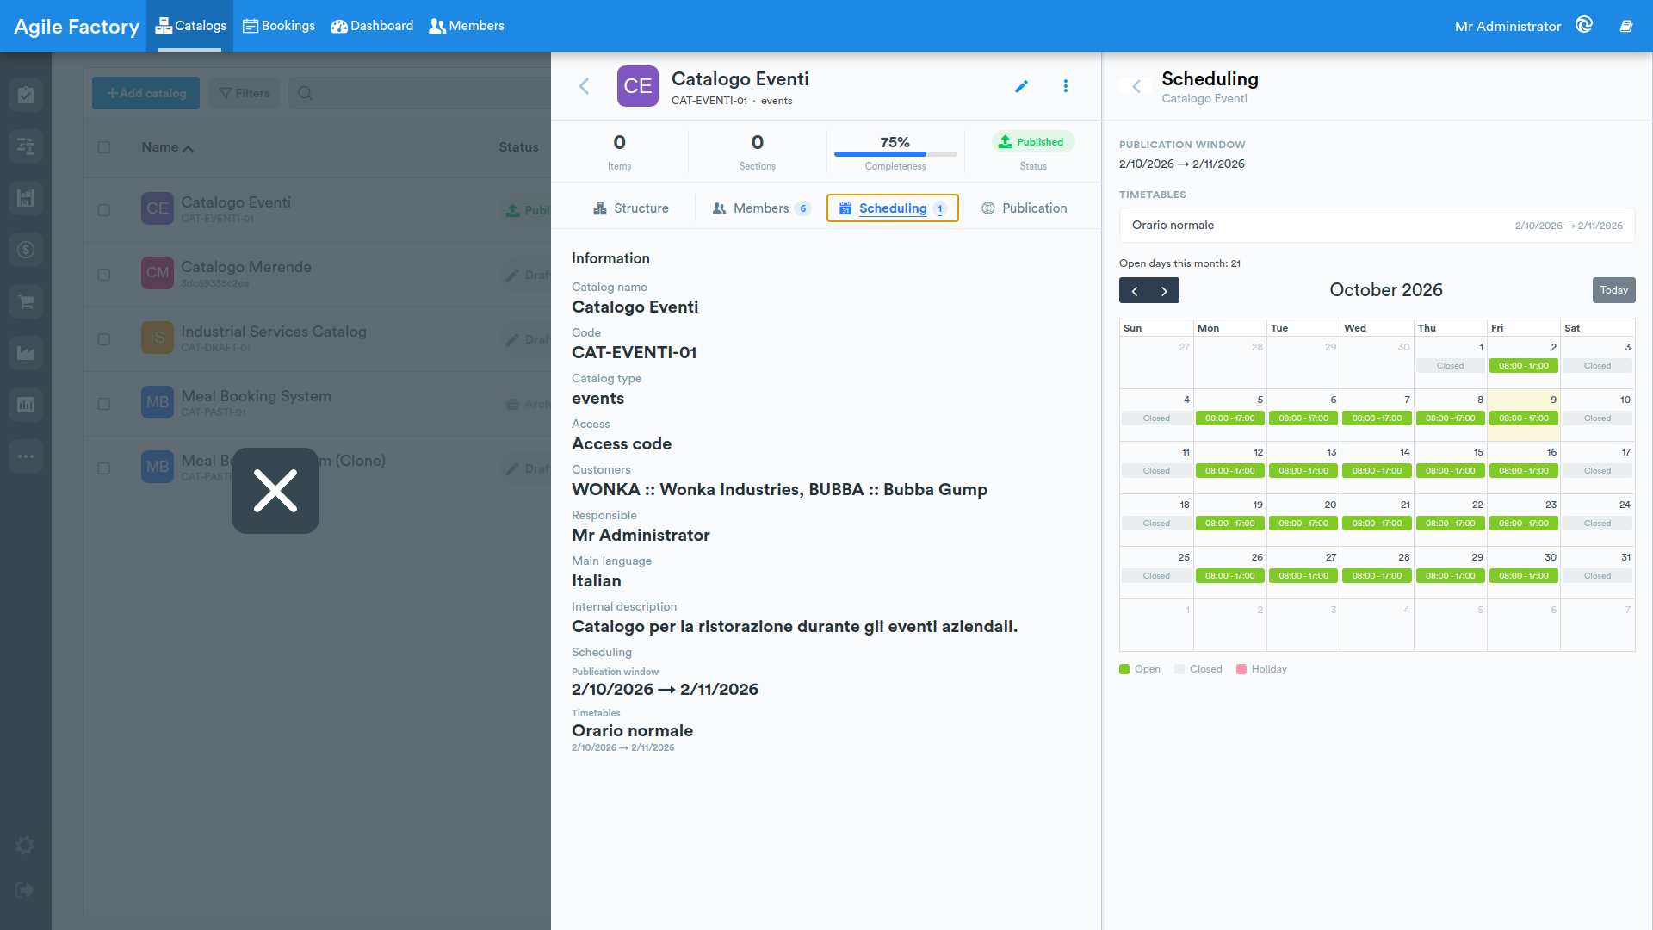Click the logout icon at the sidebar bottom
The image size is (1653, 930).
click(25, 890)
